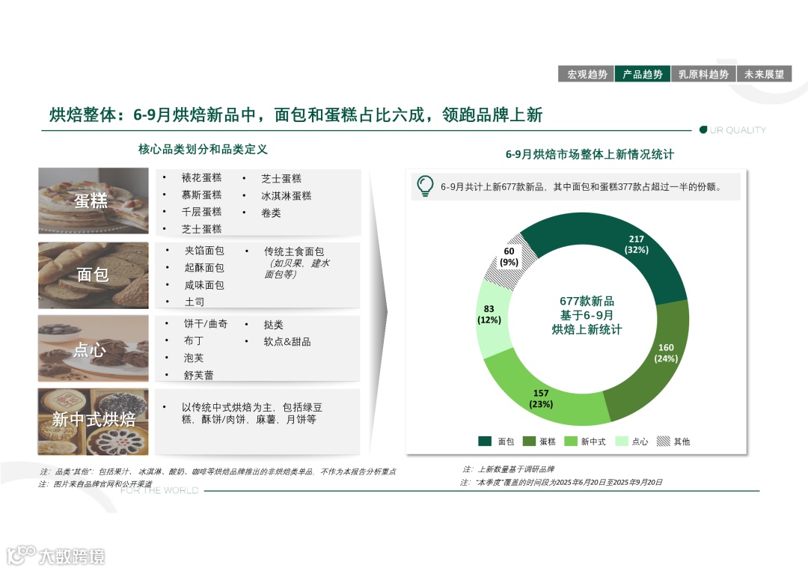Select the 217 (32%) donut segment
808x571 pixels.
coord(637,244)
